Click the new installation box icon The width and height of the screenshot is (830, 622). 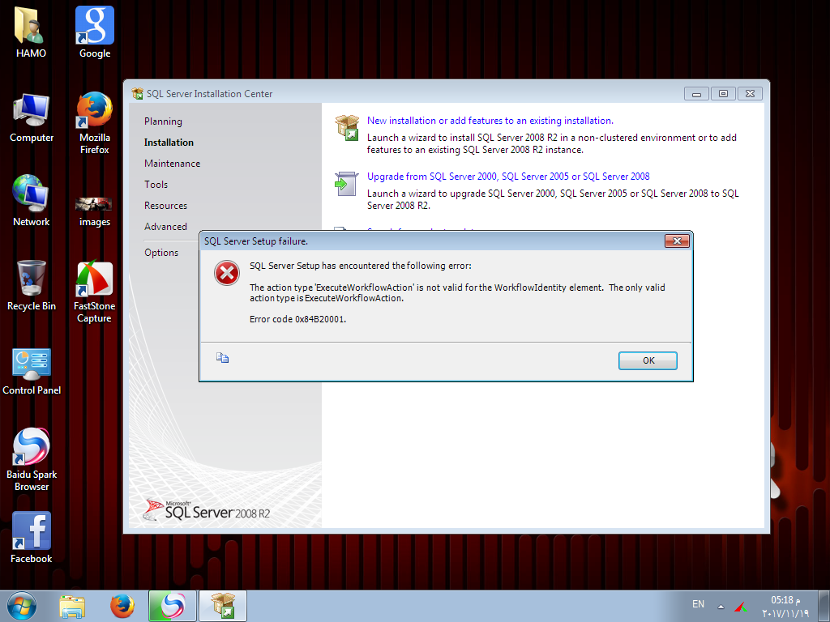(x=347, y=127)
